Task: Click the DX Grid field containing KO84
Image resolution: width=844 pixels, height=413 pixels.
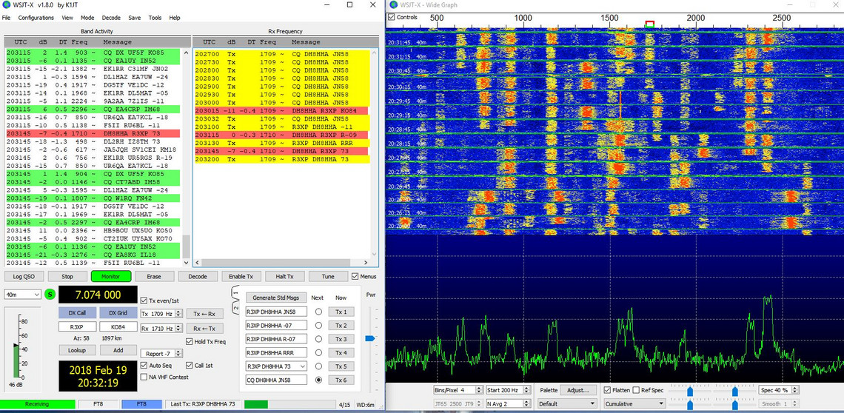Action: (x=118, y=327)
